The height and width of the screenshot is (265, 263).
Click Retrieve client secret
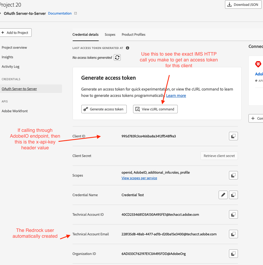coord(219,156)
